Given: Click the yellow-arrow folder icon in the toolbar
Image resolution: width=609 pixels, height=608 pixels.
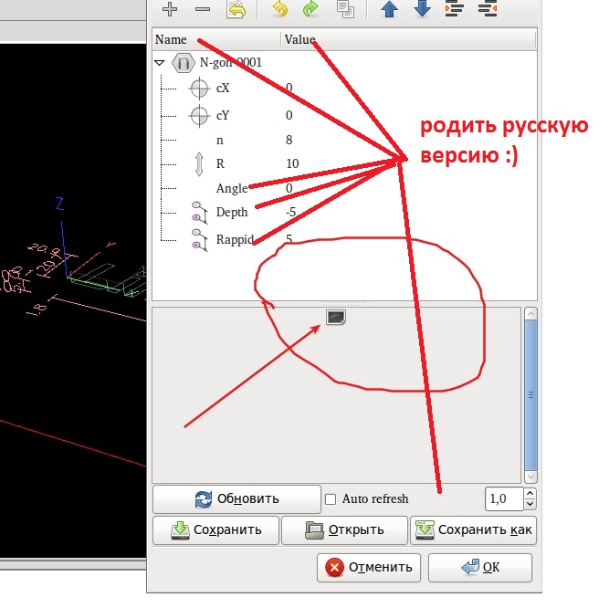Looking at the screenshot, I should click(236, 9).
